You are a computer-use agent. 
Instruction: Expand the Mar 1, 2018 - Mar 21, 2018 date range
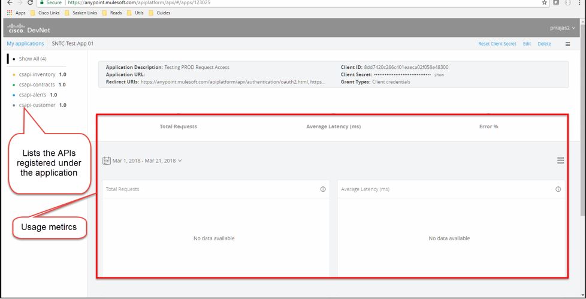[147, 161]
